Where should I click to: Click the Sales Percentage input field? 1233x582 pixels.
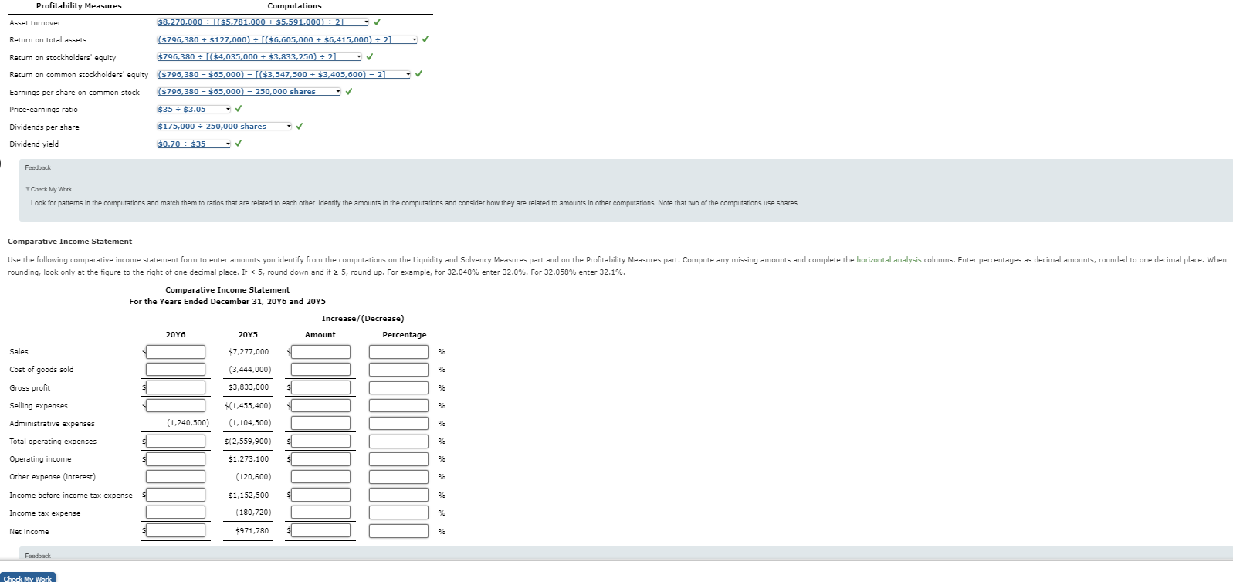[x=399, y=352]
